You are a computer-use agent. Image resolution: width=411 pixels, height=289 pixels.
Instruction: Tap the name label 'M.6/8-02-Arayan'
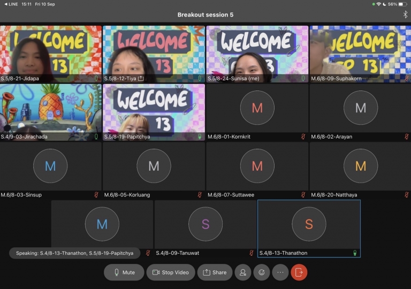(x=332, y=136)
